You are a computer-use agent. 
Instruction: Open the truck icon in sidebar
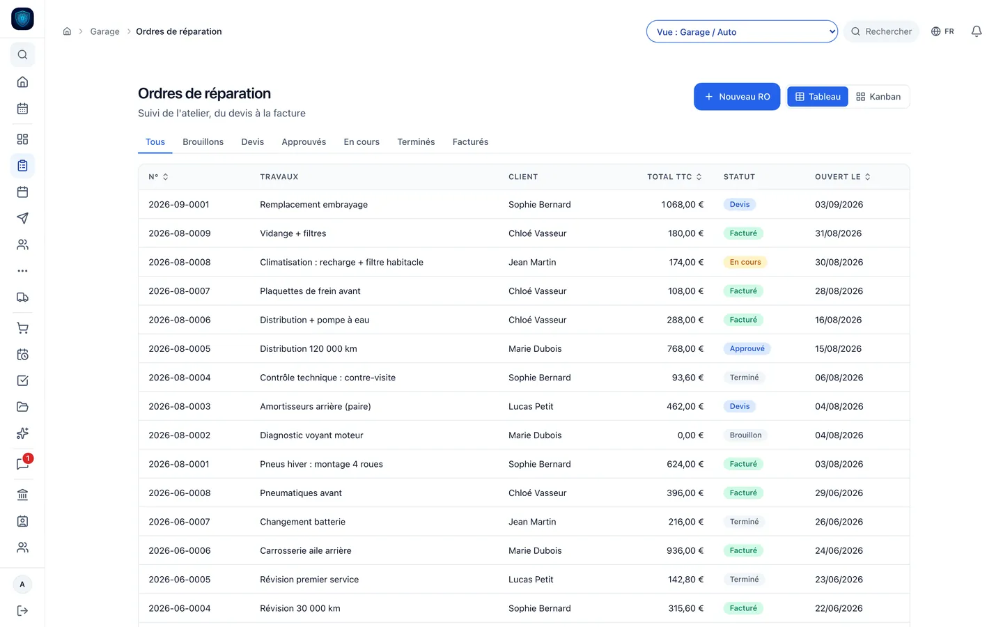point(22,297)
